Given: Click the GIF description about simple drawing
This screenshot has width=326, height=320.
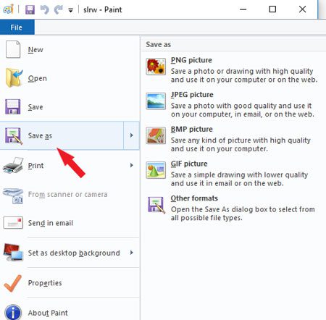Looking at the screenshot, I should point(239,179).
